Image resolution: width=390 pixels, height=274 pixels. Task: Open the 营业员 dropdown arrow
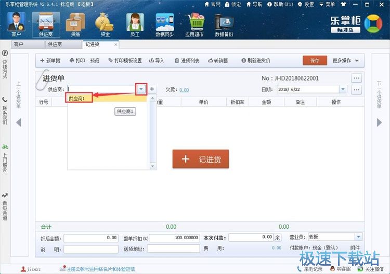point(358,237)
